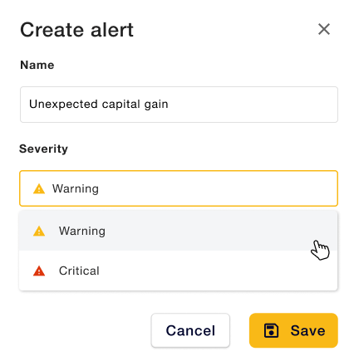The height and width of the screenshot is (361, 354).
Task: Click the highlighted Warning row's blank area
Action: coord(205,231)
